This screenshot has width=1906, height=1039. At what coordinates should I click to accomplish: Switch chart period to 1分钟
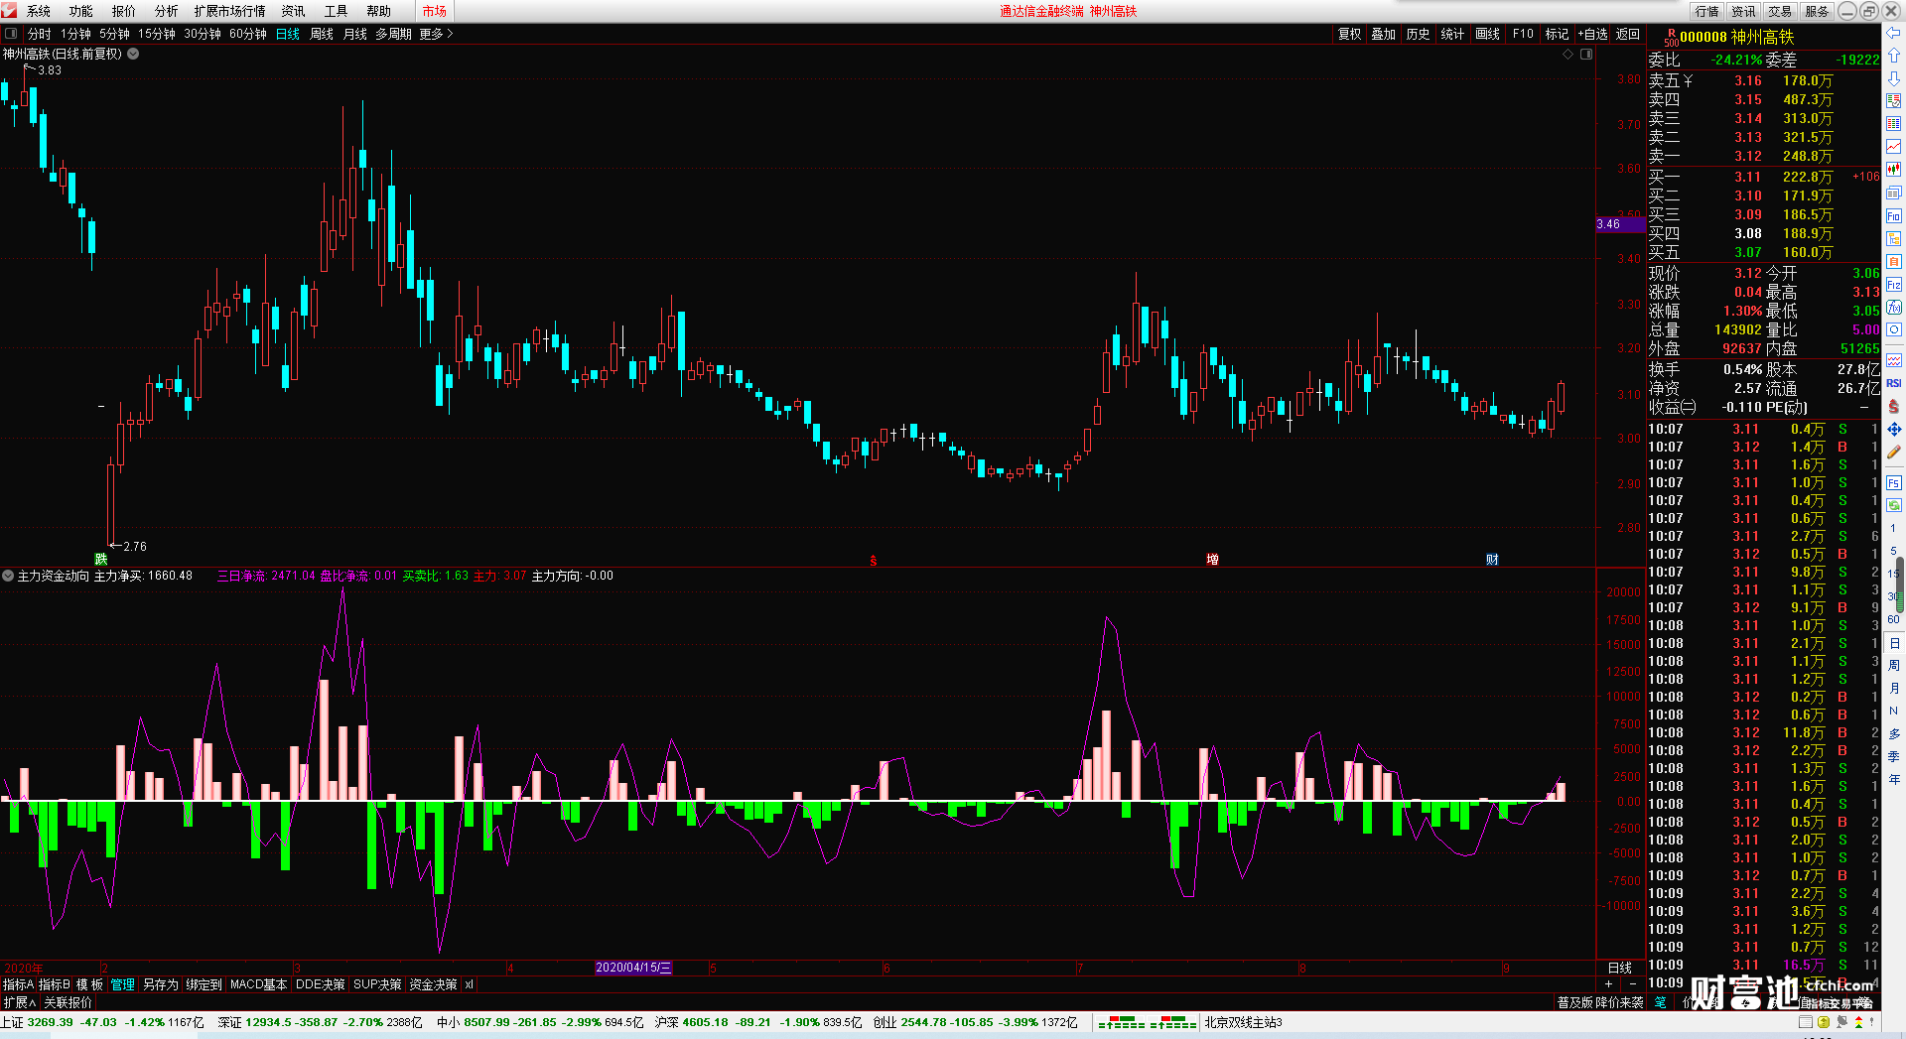point(75,34)
